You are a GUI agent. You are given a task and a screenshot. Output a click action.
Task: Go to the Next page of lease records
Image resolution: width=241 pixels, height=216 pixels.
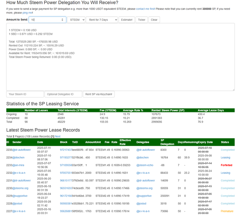(x=58, y=136)
